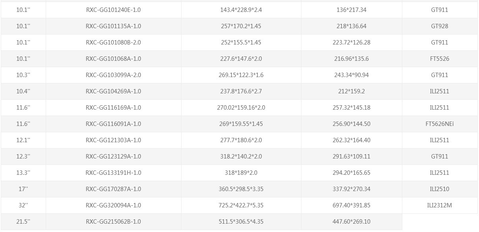Select the 270.02*159.16*2.0 outline cell
Viewport: 479px width, 232px height.
coord(241,108)
